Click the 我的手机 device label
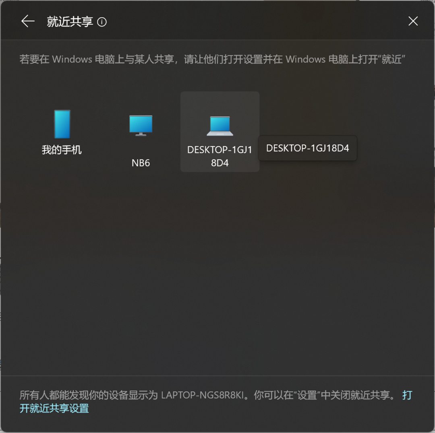The image size is (435, 433). (62, 150)
